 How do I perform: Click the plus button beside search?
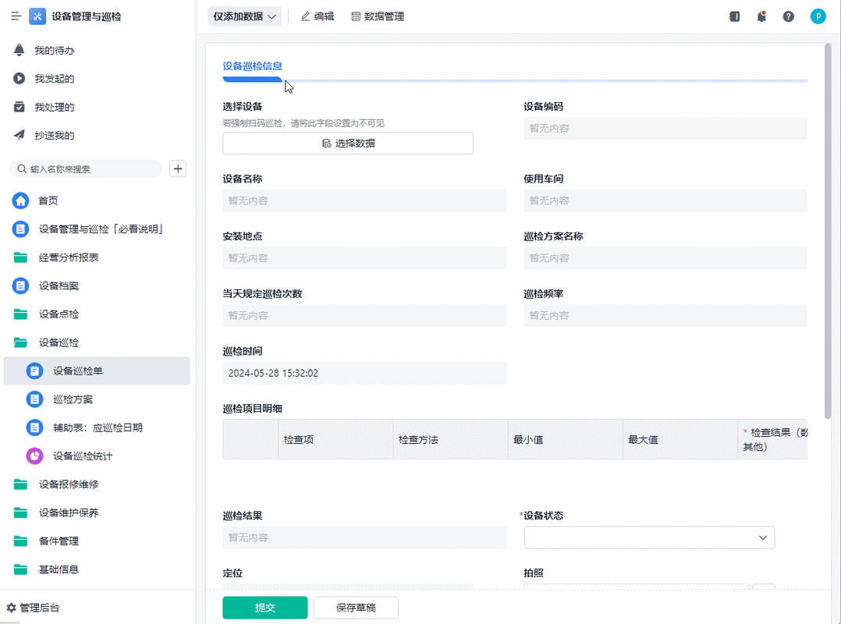(178, 168)
